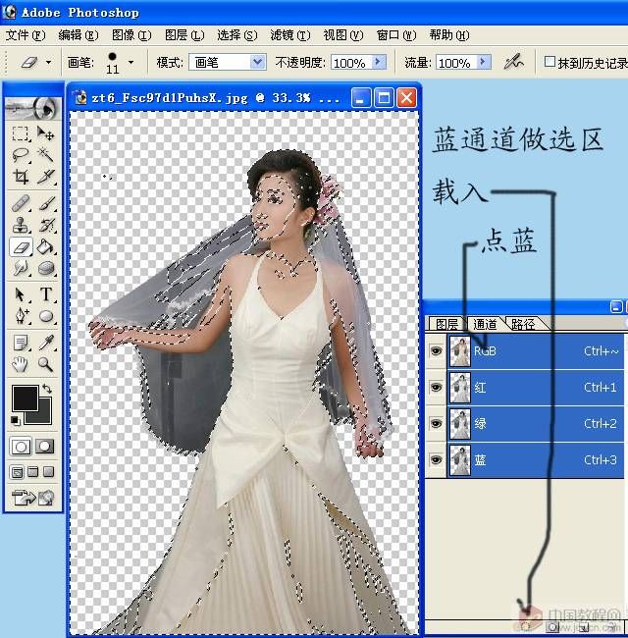Select the Crop tool

point(21,178)
